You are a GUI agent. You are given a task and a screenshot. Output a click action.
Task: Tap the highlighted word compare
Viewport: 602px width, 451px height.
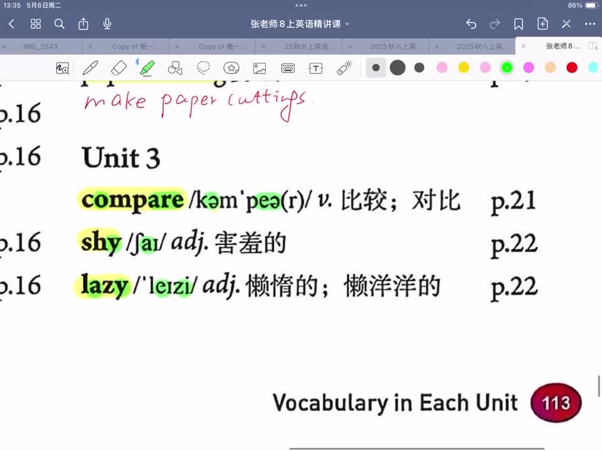tap(132, 200)
